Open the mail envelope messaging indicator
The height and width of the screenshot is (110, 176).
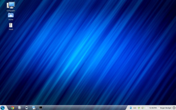click(147, 108)
